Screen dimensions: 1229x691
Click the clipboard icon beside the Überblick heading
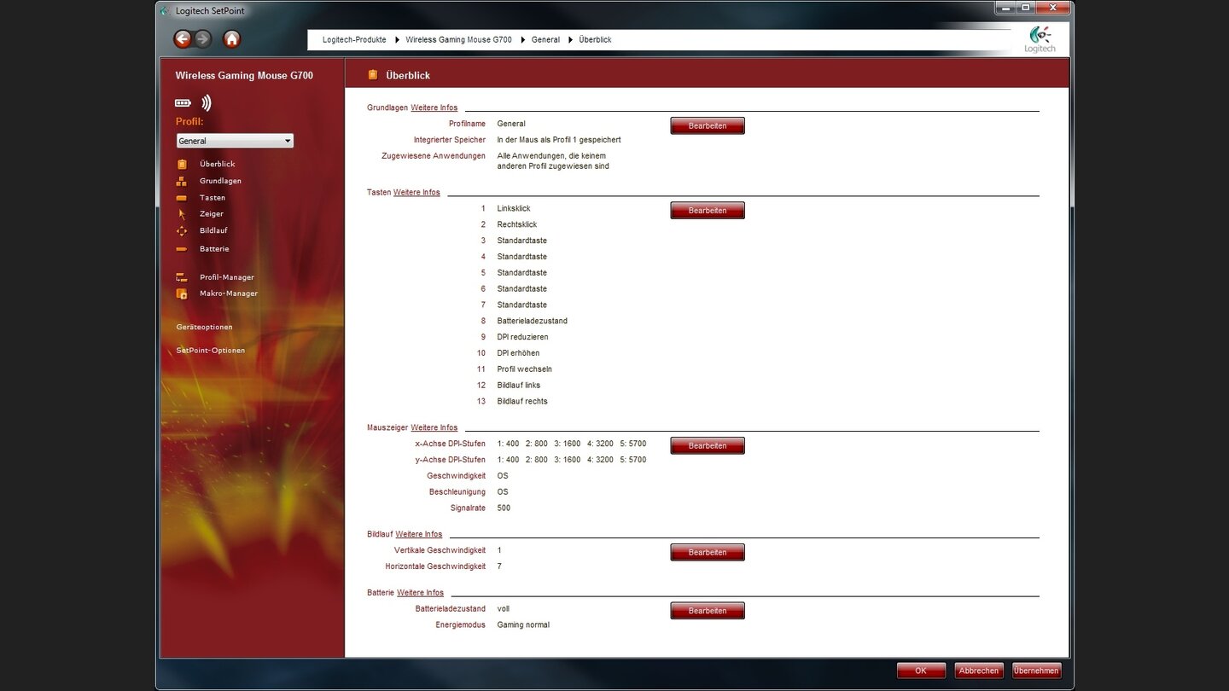pyautogui.click(x=372, y=75)
